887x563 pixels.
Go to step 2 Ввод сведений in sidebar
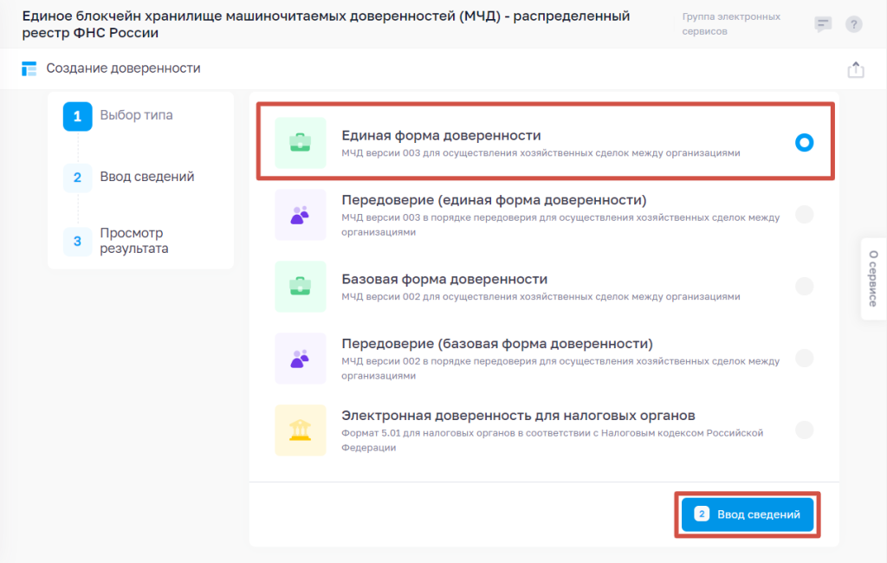pos(129,177)
